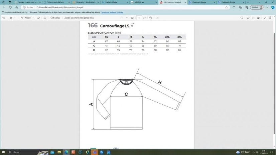Viewport: 276px width, 155px height.
Task: Switch to the Parametry Administrace tab
Action: (85, 2)
